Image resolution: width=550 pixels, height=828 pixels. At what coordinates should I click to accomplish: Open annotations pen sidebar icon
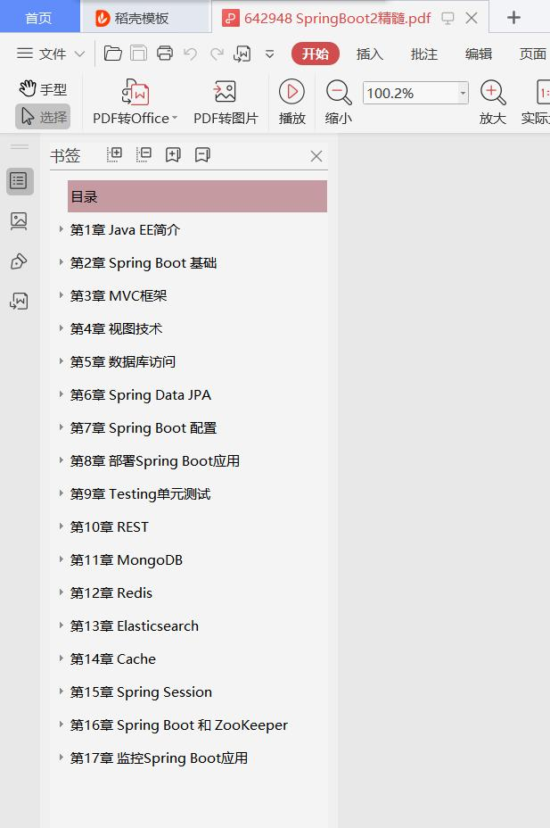pyautogui.click(x=19, y=261)
